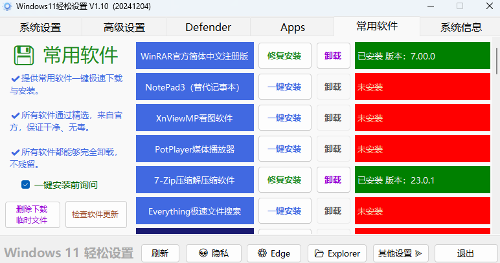Click the WinRAR status 已安装 版本: 7.00.0
This screenshot has width=500, height=263.
(422, 56)
